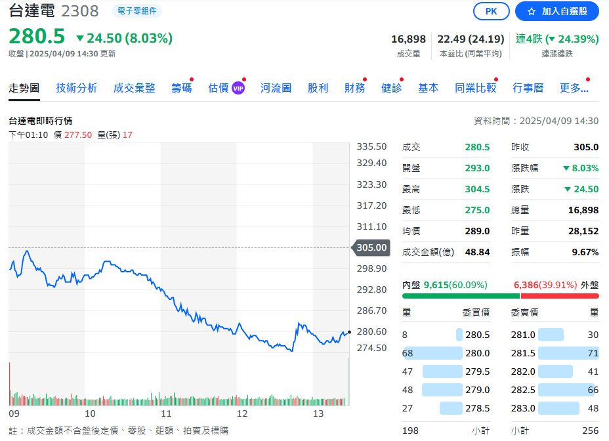Open the 同業比較 tab

pos(476,88)
